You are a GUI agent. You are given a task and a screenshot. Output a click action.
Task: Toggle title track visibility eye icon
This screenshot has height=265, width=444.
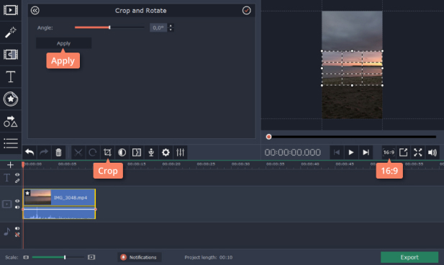(x=17, y=174)
